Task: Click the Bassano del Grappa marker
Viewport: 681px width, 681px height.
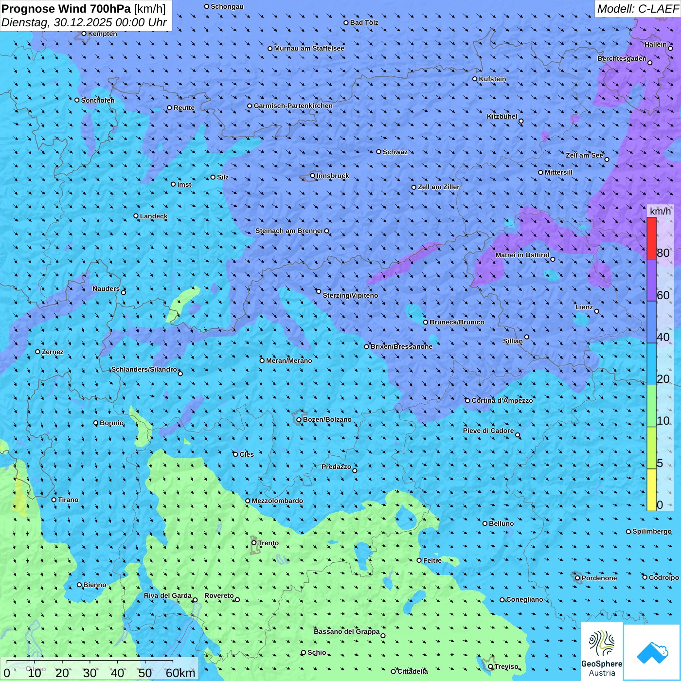Action: [383, 636]
